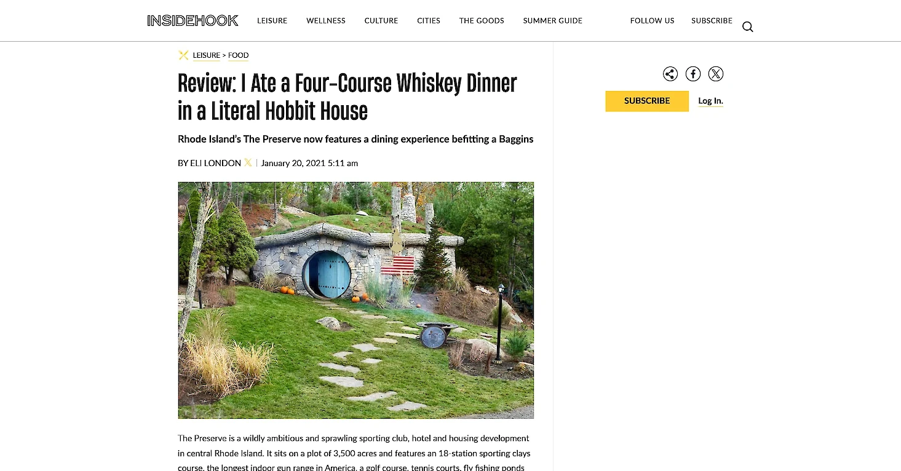This screenshot has width=901, height=471.
Task: Click the hobbit house photo
Action: point(355,300)
